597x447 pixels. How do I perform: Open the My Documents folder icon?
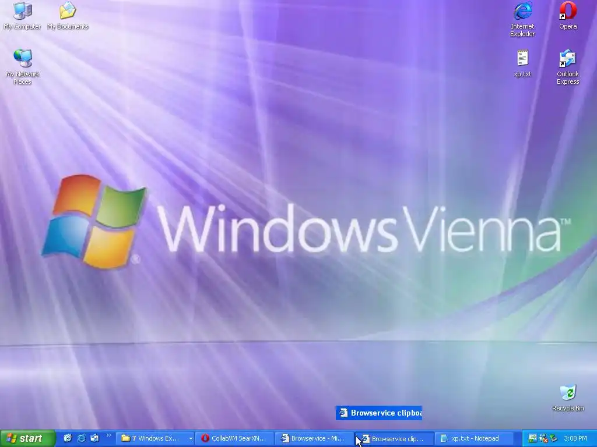tap(68, 15)
